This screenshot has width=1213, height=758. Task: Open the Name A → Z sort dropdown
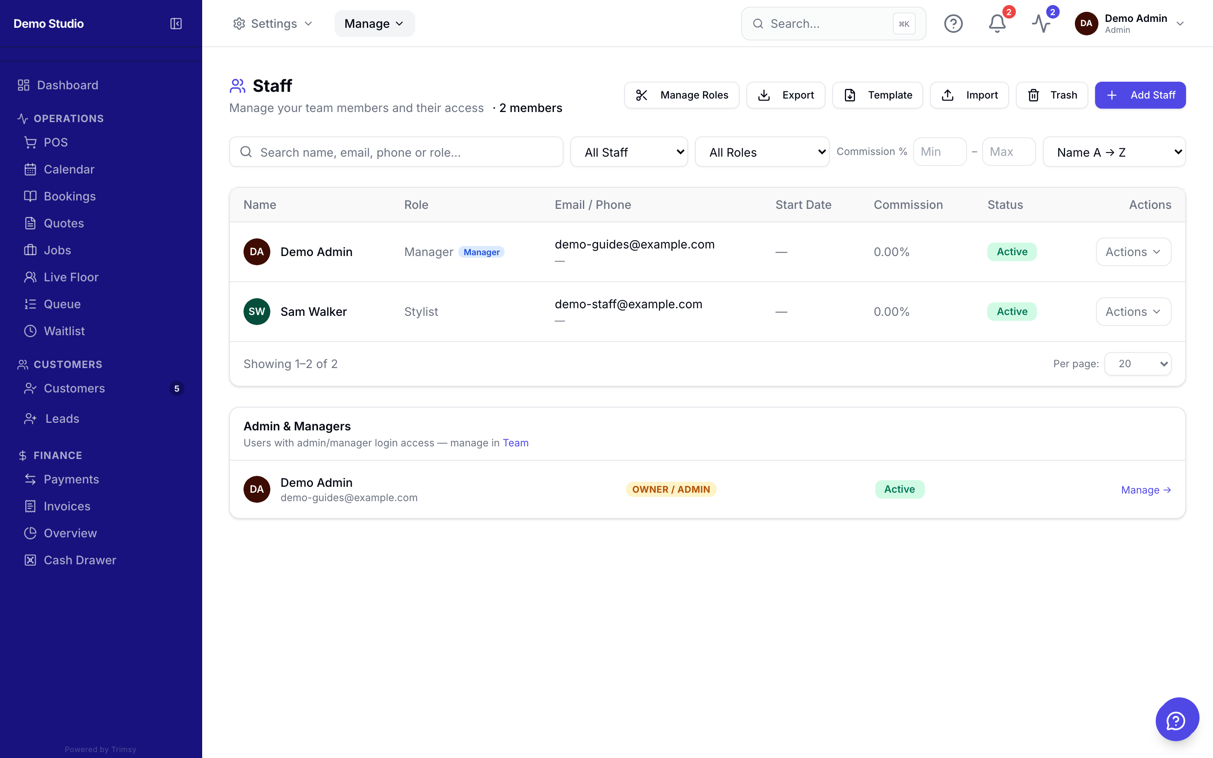(1114, 152)
